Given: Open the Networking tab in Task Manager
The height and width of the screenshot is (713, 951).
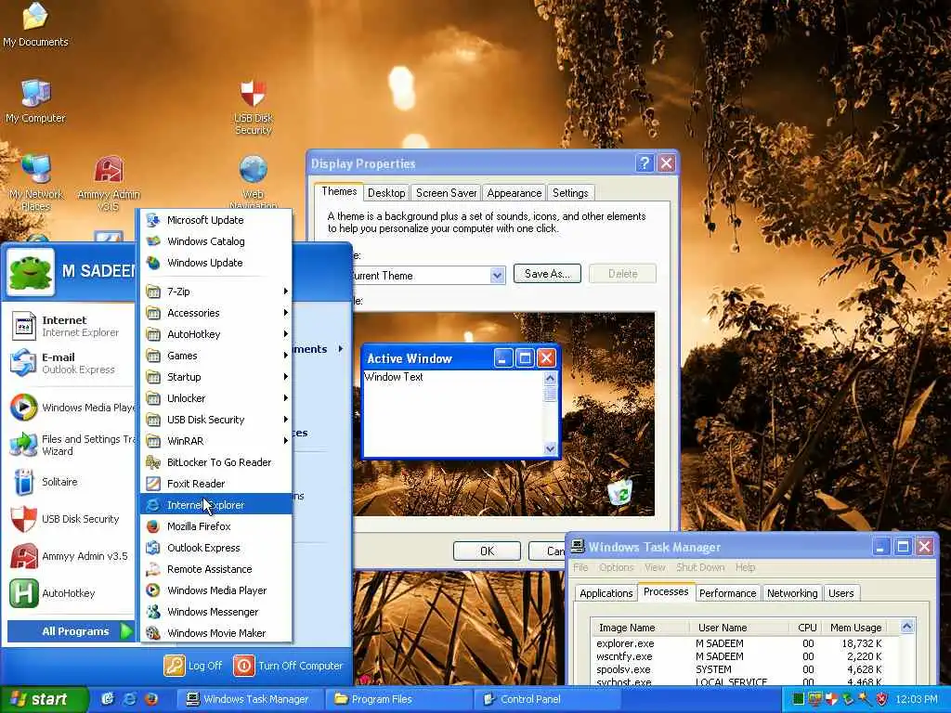Looking at the screenshot, I should pos(791,593).
